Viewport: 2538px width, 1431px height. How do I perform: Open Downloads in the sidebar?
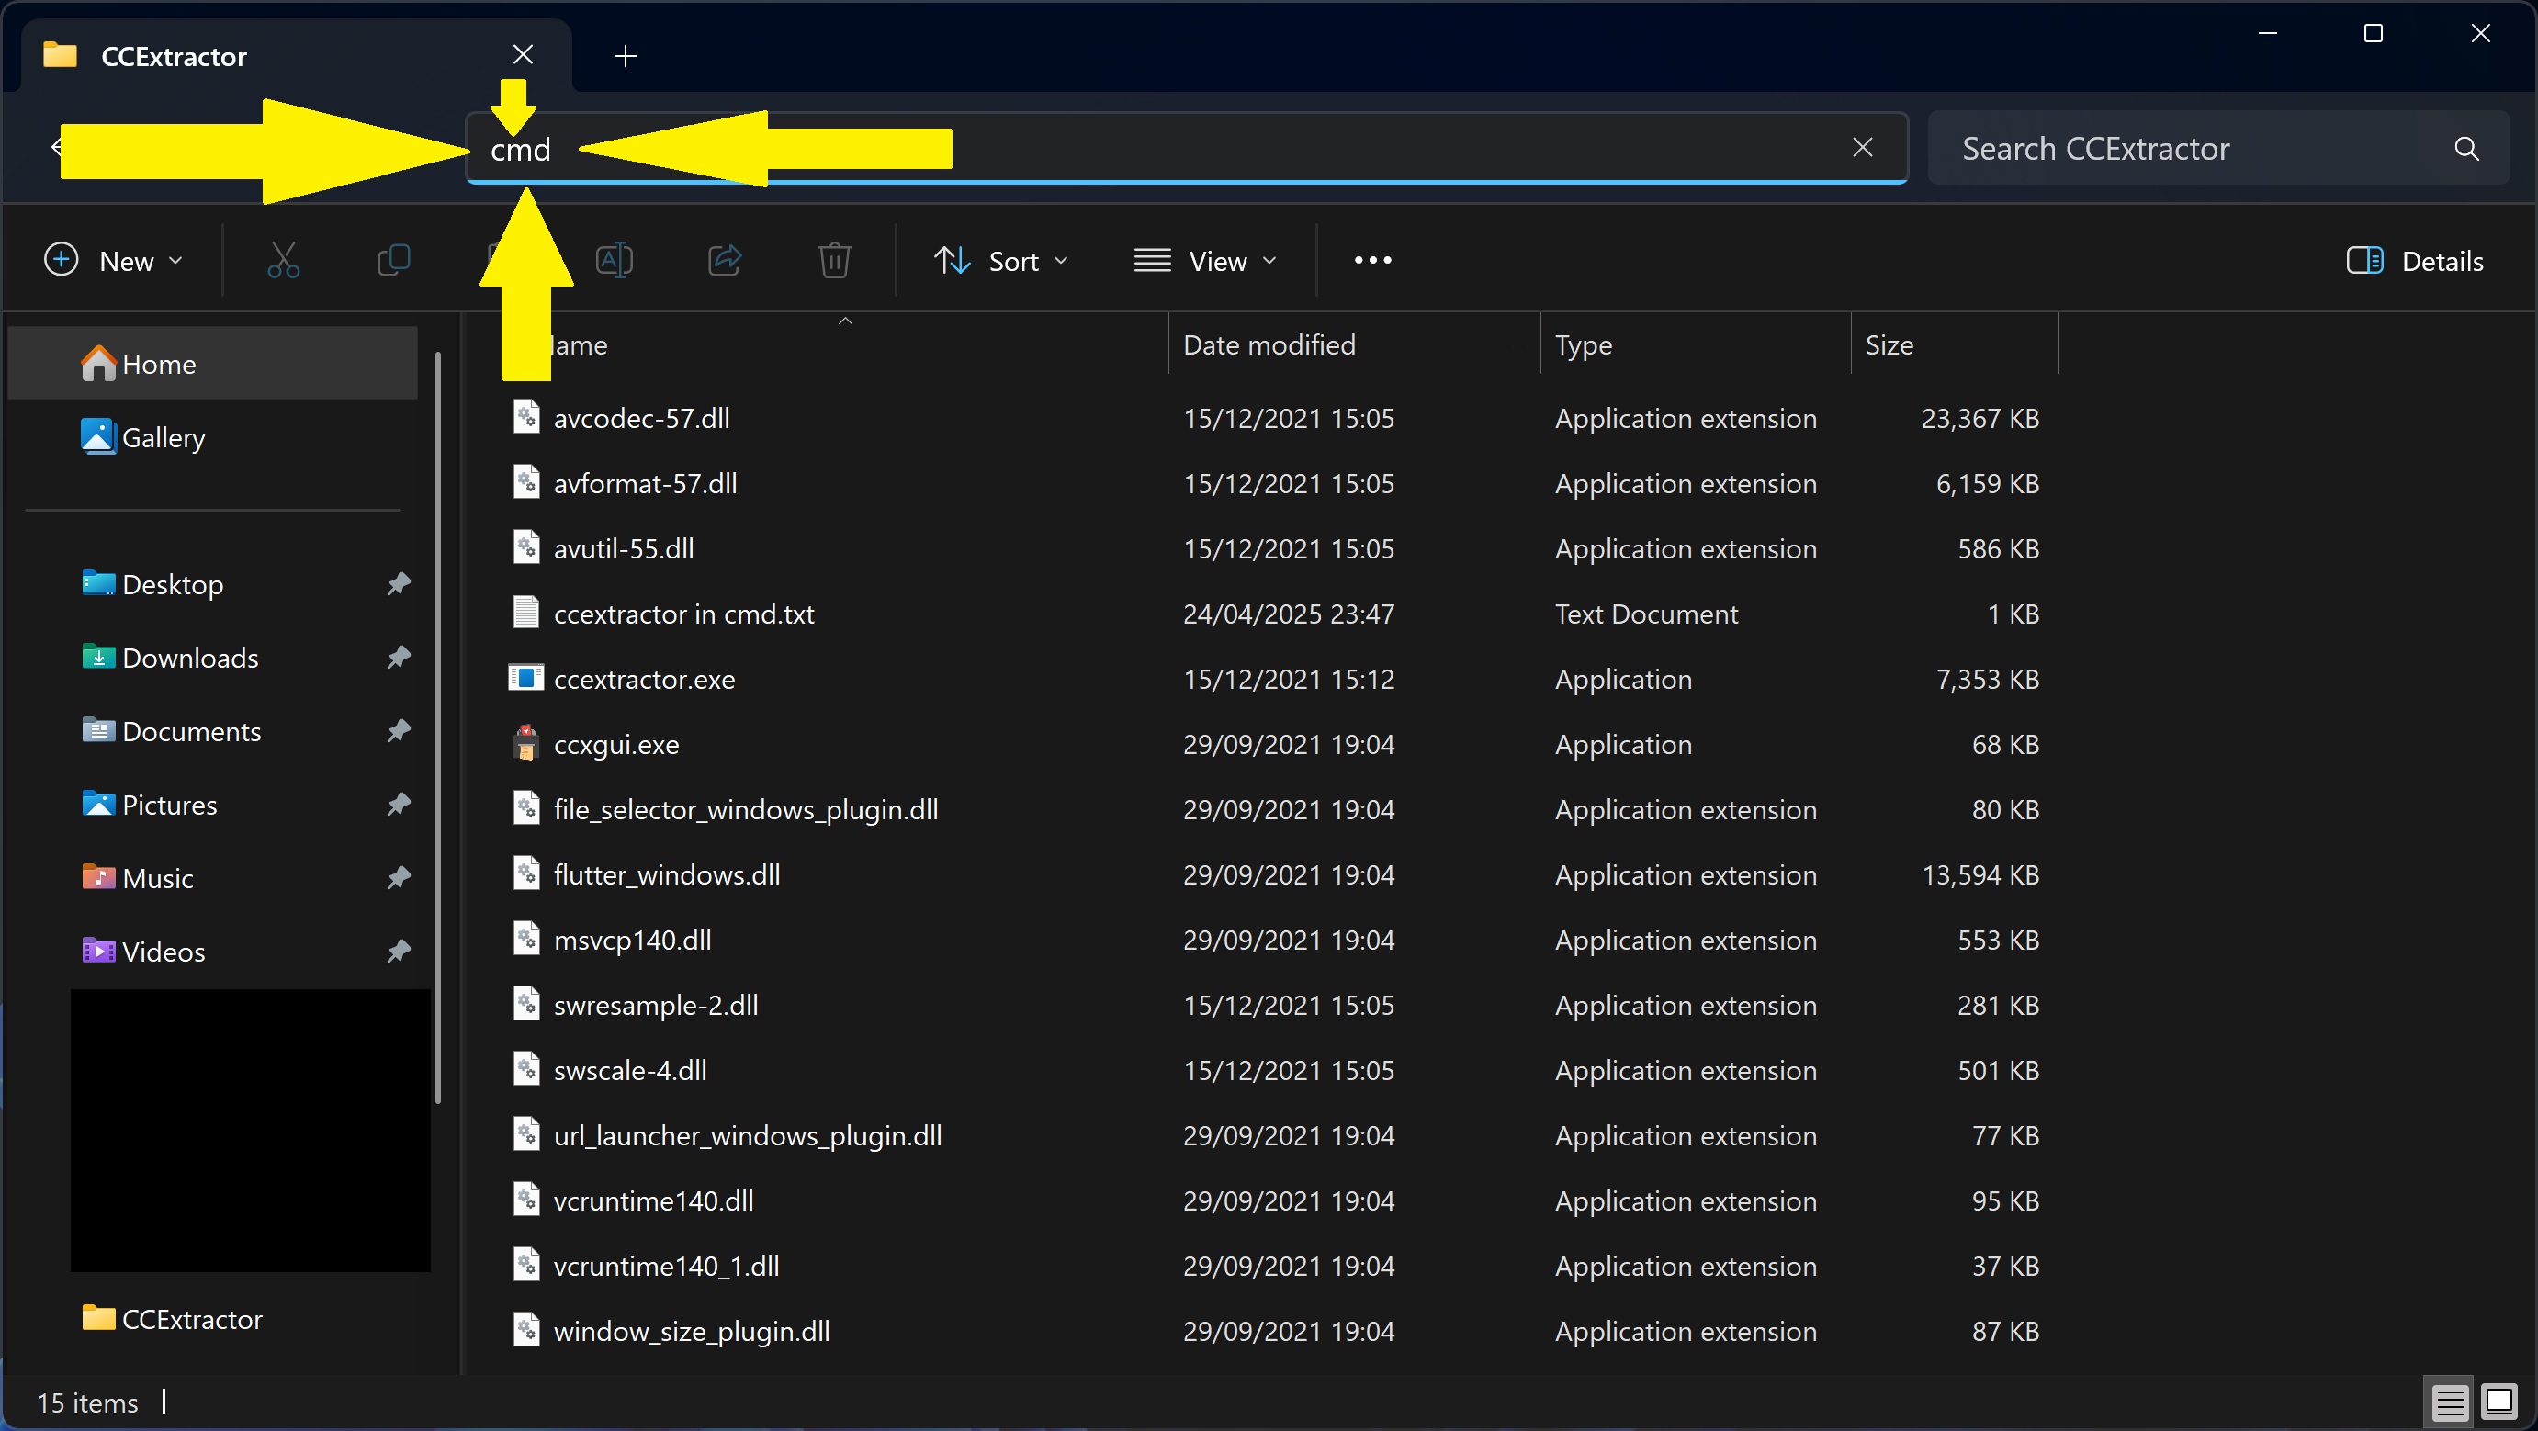coord(190,658)
